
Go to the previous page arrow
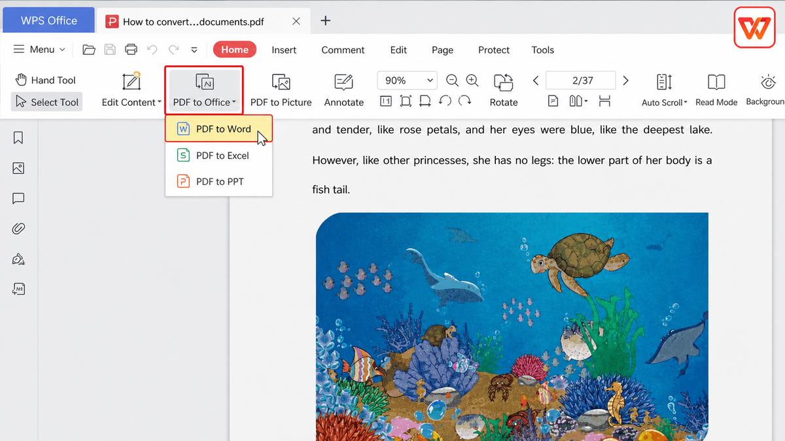coord(536,80)
